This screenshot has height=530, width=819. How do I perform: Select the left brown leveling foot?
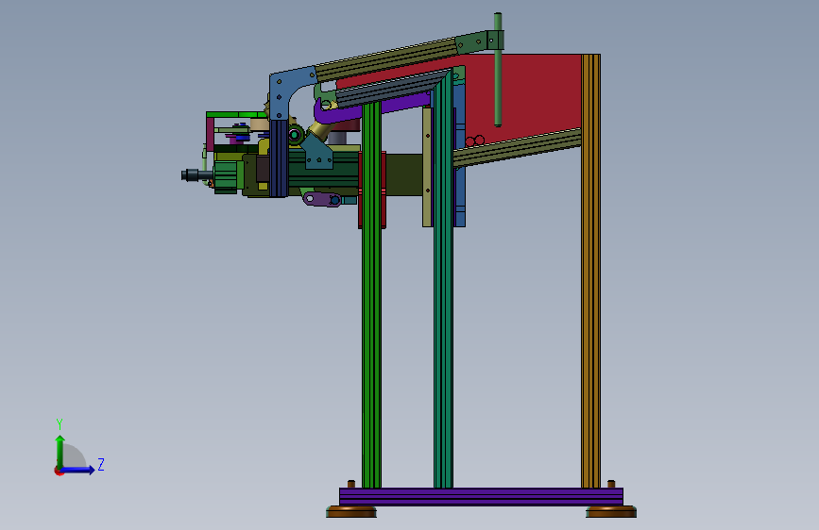point(351,511)
